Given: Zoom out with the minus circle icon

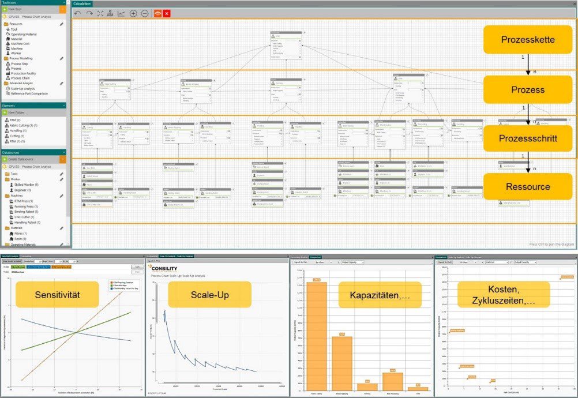Looking at the screenshot, I should coord(144,13).
